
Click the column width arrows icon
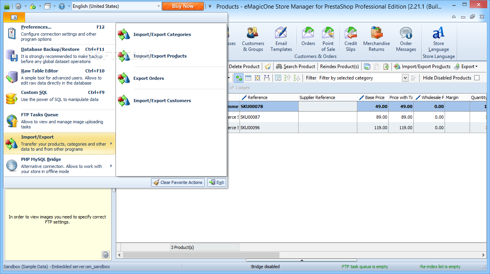point(267,78)
